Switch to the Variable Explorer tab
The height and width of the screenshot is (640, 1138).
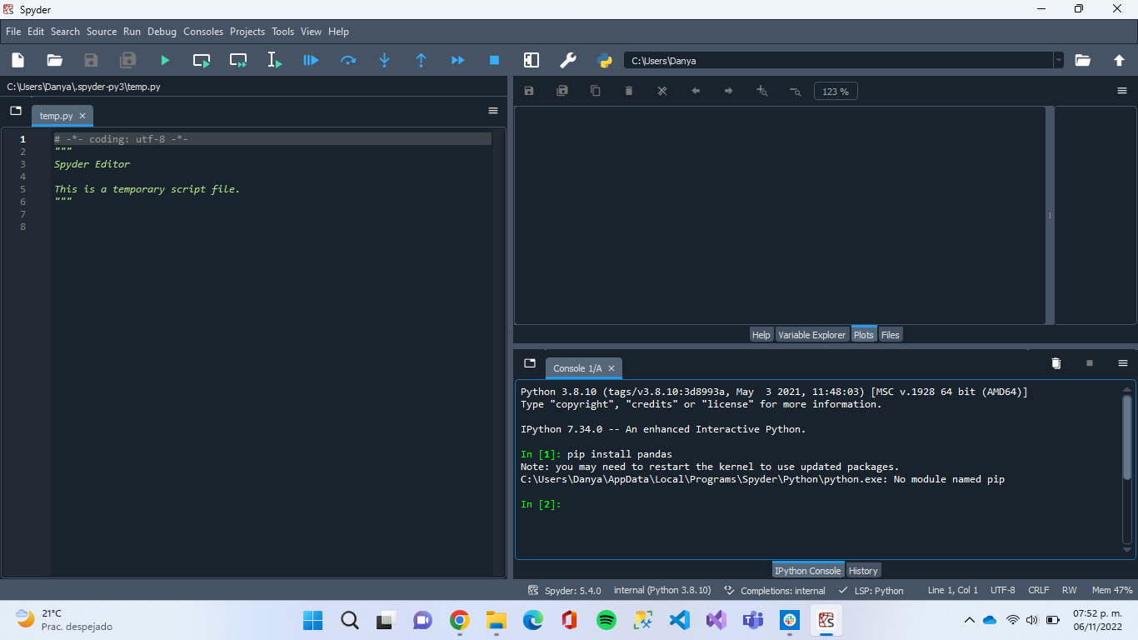812,334
